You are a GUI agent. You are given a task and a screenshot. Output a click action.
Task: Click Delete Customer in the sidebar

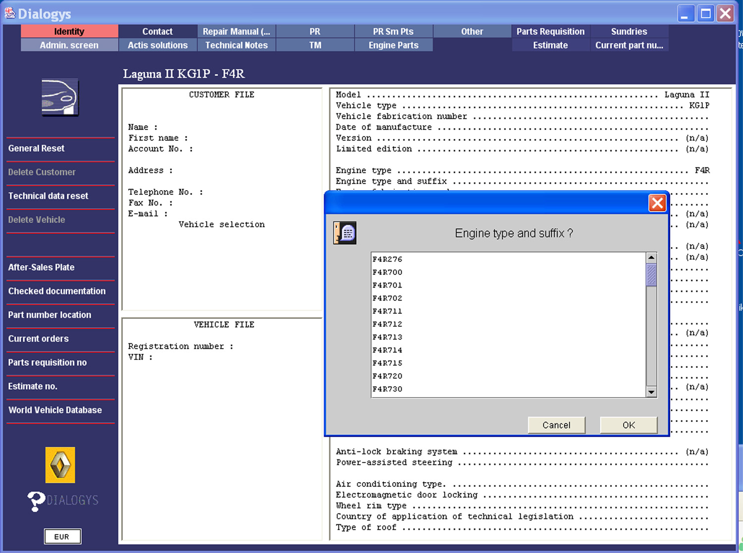pyautogui.click(x=60, y=172)
